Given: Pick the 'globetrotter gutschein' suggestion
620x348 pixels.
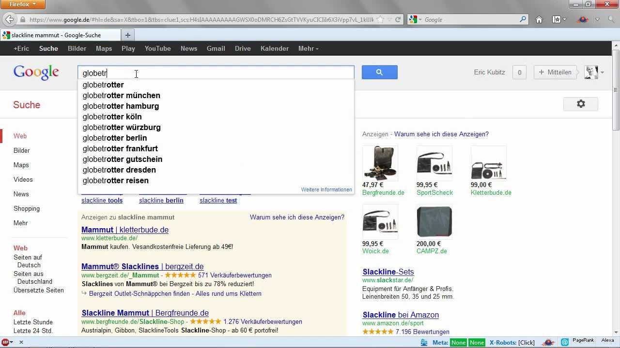Looking at the screenshot, I should pyautogui.click(x=216, y=159).
